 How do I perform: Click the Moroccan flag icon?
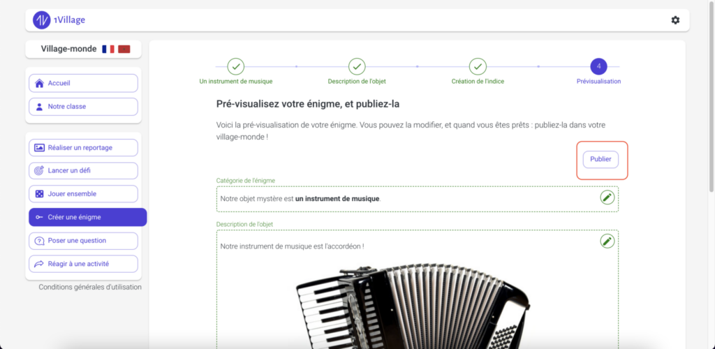click(124, 49)
